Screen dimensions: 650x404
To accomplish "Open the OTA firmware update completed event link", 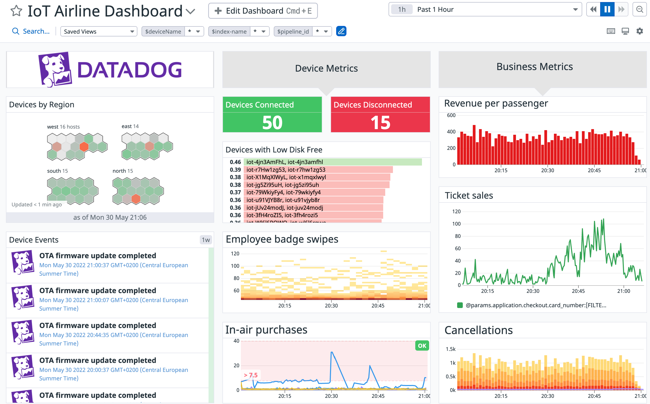I will (x=98, y=255).
